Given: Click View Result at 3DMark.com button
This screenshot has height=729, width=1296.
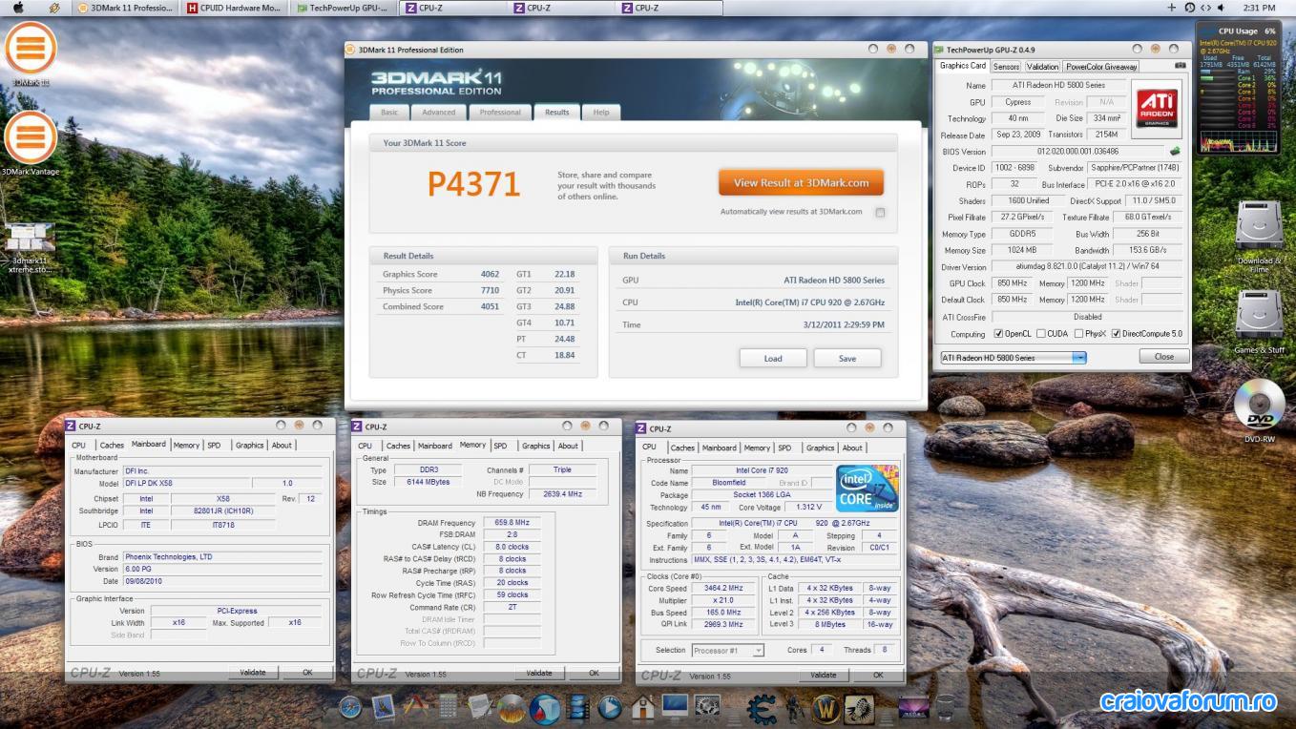Looking at the screenshot, I should (x=801, y=182).
